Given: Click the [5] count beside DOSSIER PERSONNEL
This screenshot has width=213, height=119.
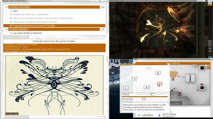Looking at the screenshot, I should point(103,7).
